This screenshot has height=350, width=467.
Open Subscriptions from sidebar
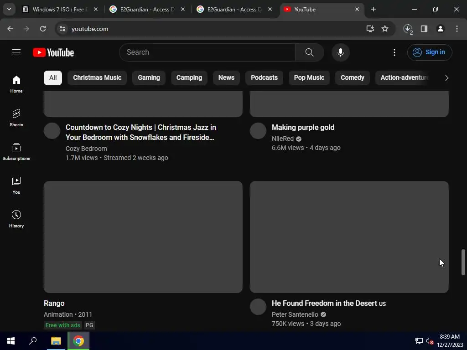point(16,151)
